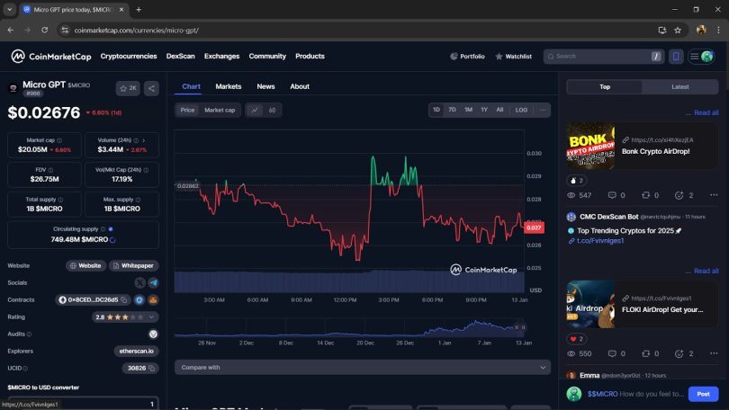Open the Bonk Crypto AirDrop thumbnail
This screenshot has height=410, width=729.
pos(590,146)
